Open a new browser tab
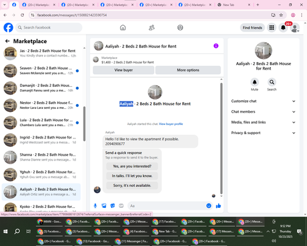The height and width of the screenshot is (246, 307). point(258,5)
